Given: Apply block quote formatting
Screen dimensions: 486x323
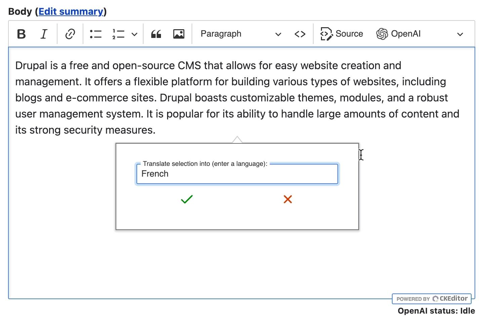Looking at the screenshot, I should (156, 34).
